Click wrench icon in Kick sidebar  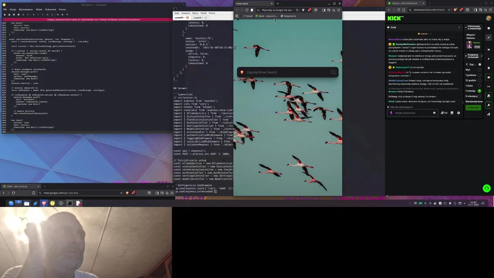[x=489, y=105]
